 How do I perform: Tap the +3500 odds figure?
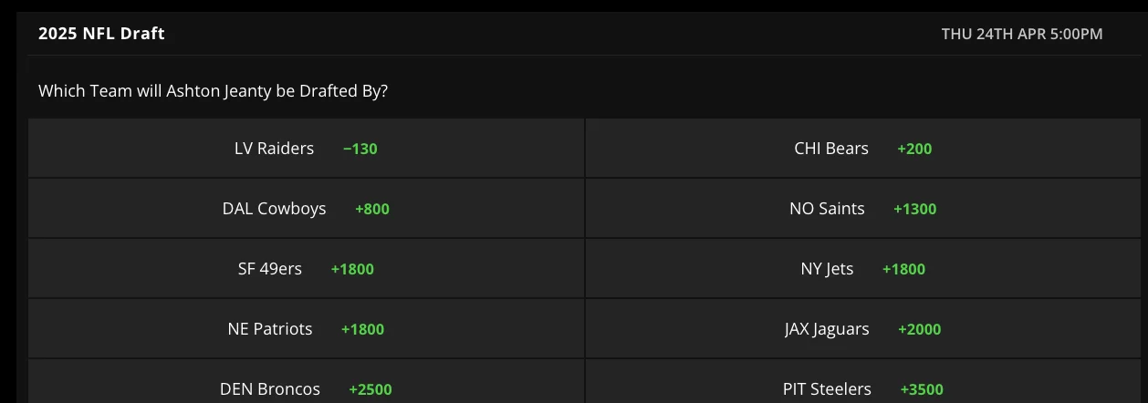922,389
